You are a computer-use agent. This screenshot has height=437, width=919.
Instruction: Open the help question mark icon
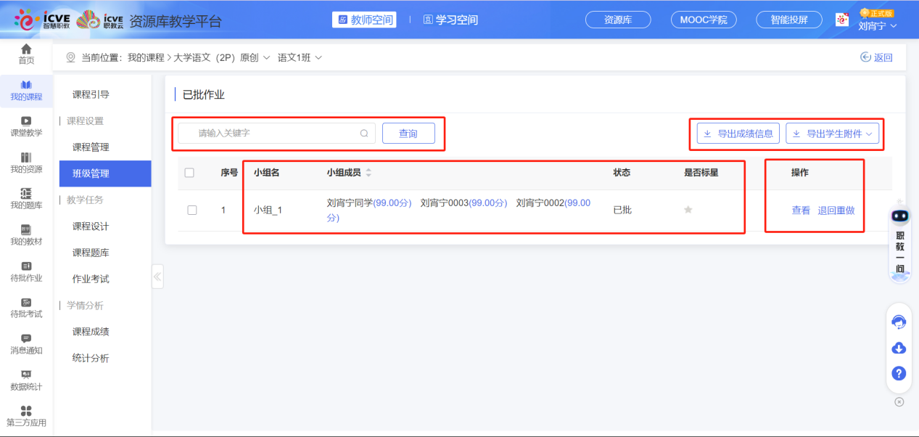899,373
